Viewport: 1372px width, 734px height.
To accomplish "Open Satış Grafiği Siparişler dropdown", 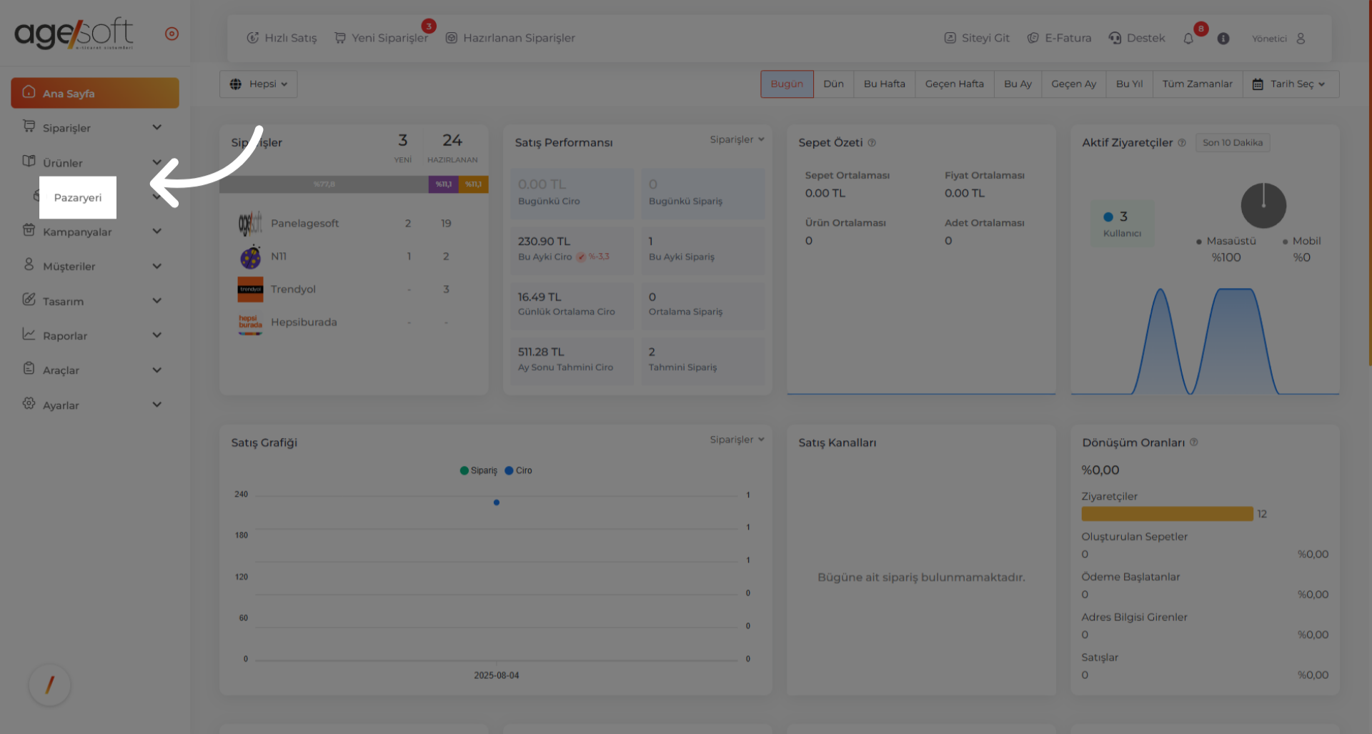I will click(737, 440).
